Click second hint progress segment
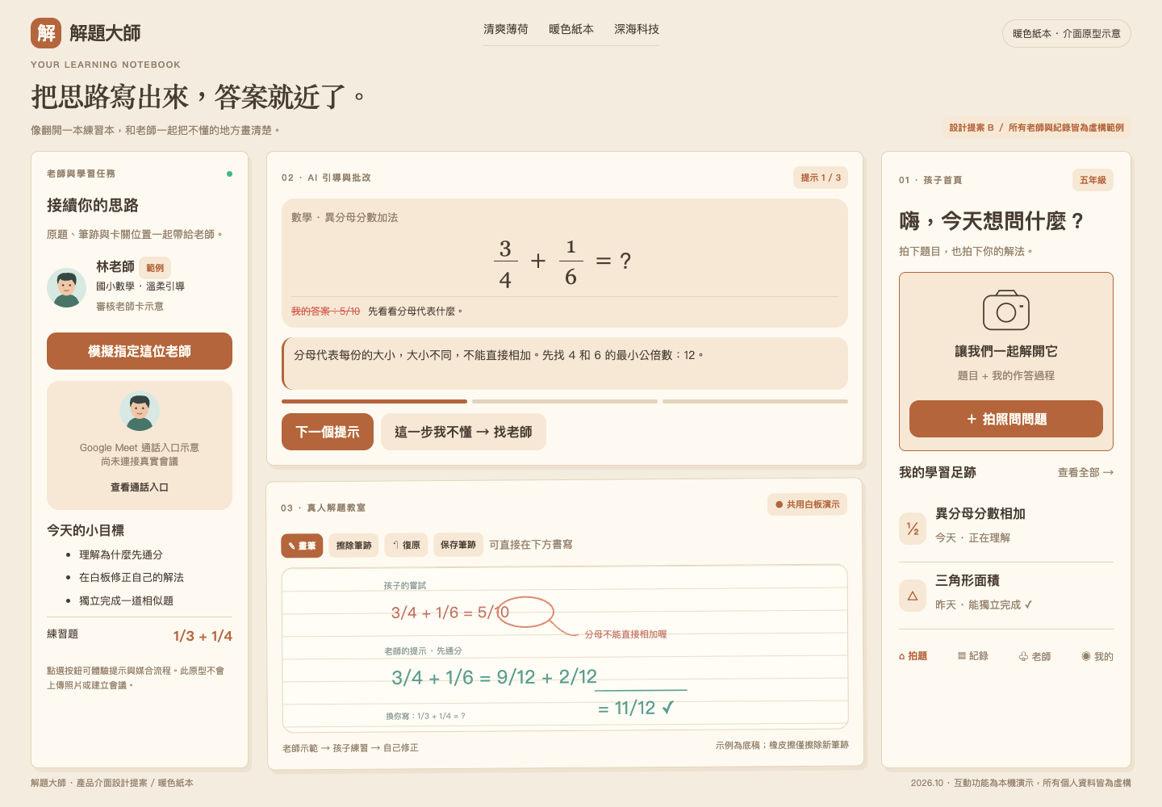Screen dimensions: 1162x807 pos(565,401)
